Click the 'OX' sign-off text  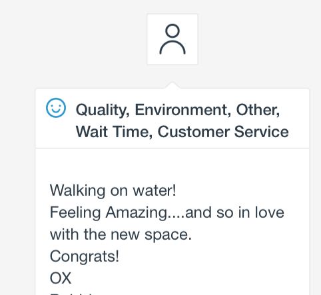(x=61, y=278)
